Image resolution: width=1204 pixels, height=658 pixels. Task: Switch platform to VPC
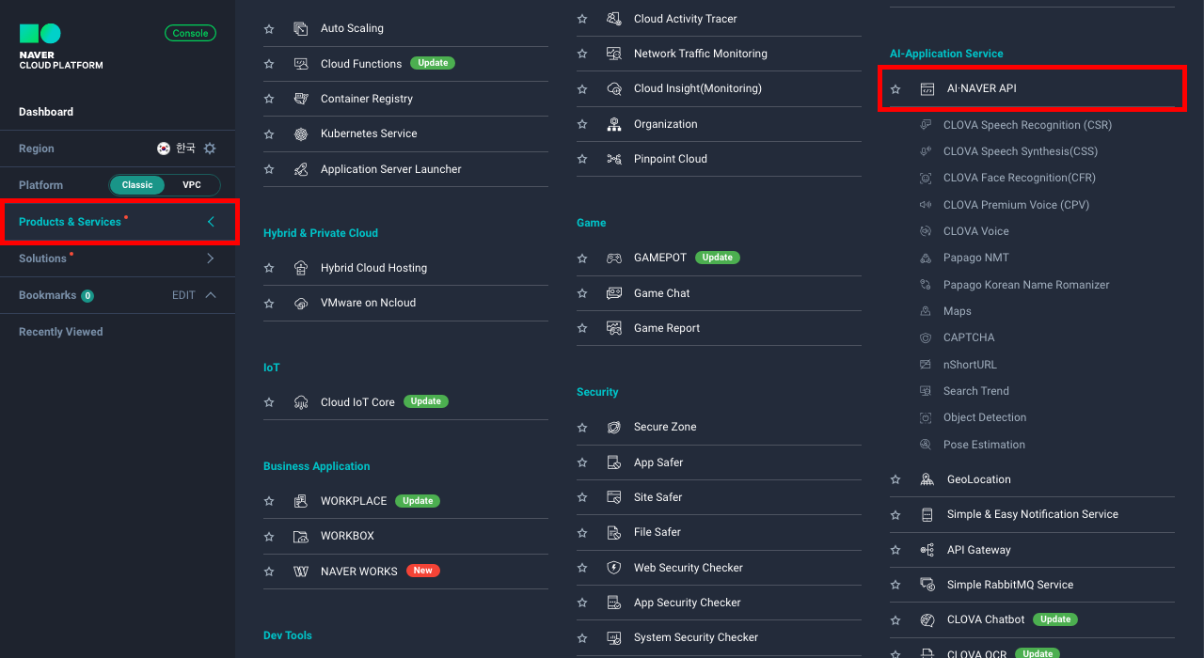pos(192,185)
